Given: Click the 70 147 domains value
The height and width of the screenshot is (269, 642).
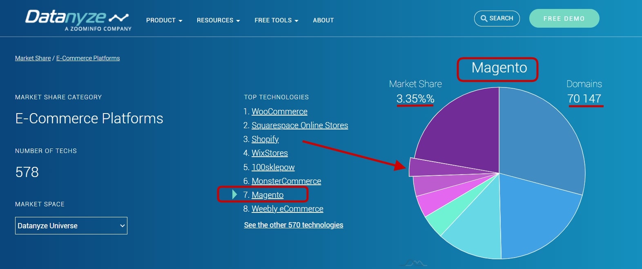Looking at the screenshot, I should (x=584, y=98).
